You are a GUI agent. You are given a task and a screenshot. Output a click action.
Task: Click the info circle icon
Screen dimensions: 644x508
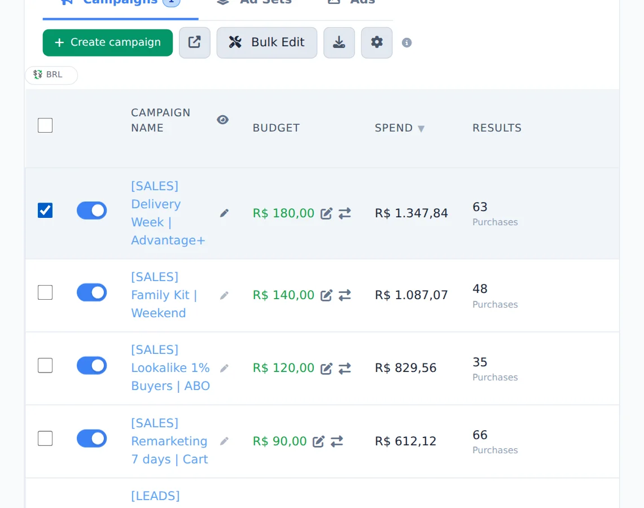pyautogui.click(x=406, y=43)
